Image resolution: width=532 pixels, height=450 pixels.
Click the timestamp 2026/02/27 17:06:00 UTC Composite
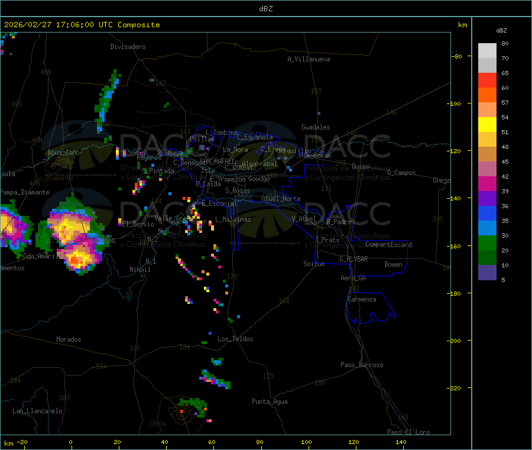tap(82, 25)
